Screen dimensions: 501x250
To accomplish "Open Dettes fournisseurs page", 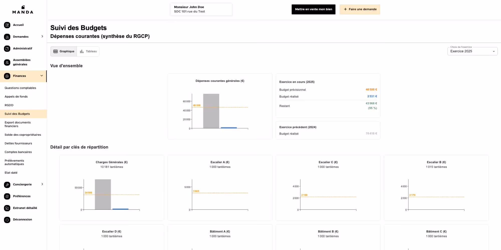I will [18, 143].
